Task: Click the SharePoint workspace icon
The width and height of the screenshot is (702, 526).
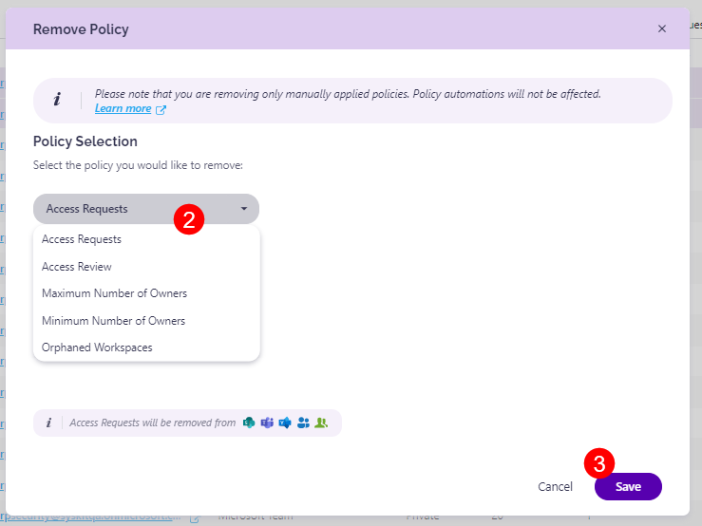Action: click(249, 423)
